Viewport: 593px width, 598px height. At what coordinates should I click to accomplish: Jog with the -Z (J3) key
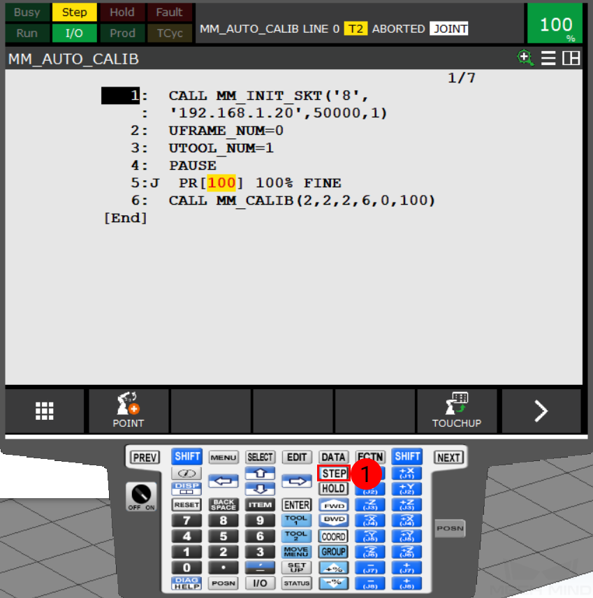370,505
